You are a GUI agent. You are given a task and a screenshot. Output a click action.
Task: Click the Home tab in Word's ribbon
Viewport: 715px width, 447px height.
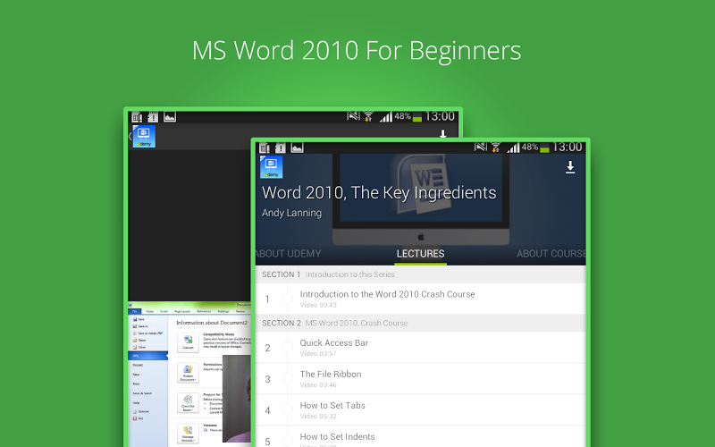click(x=149, y=311)
